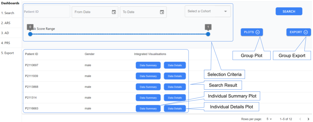The image size is (313, 122).
Task: Click the chevron icon on PLOTS button
Action: pos(257,32)
